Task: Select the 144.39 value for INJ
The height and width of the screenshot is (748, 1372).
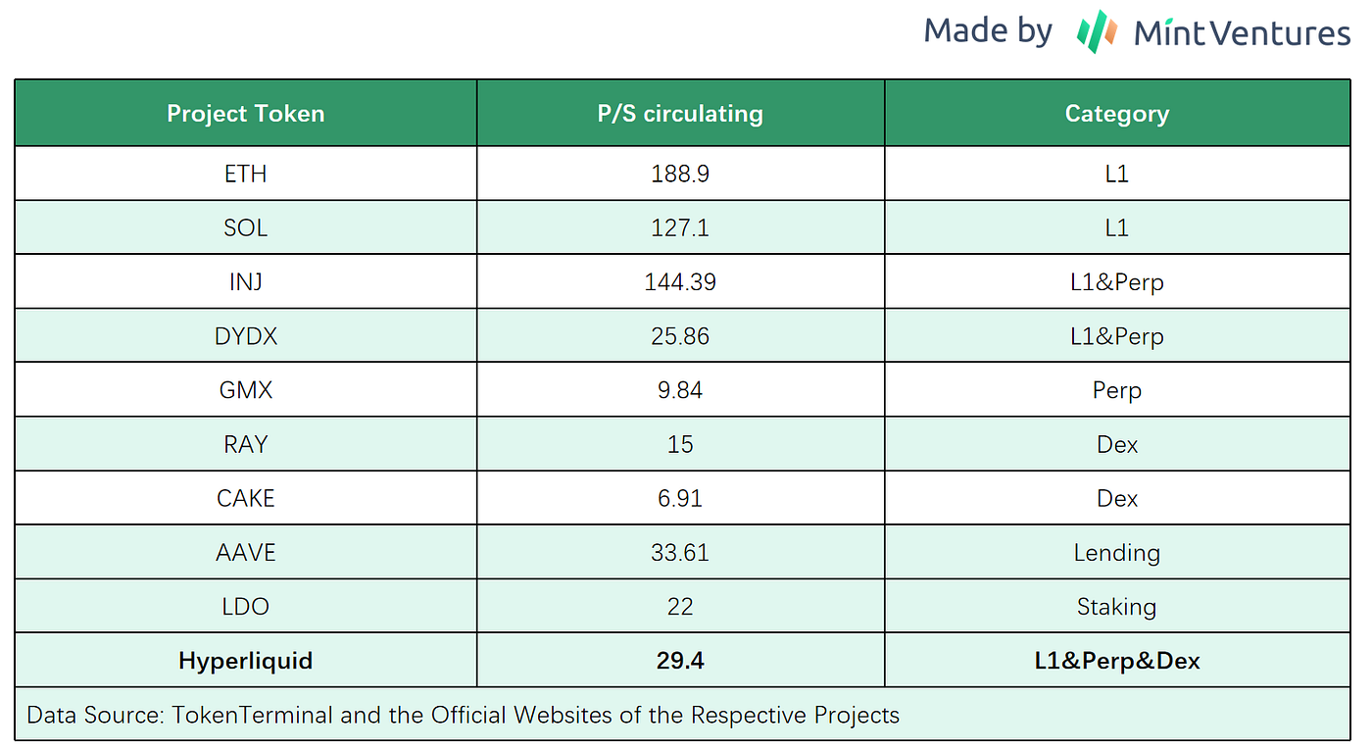Action: click(681, 282)
